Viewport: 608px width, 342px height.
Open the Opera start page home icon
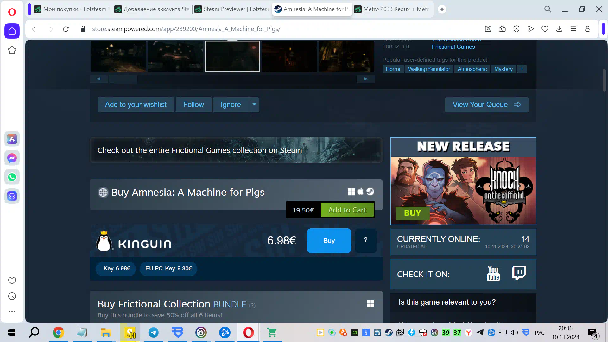(x=12, y=31)
